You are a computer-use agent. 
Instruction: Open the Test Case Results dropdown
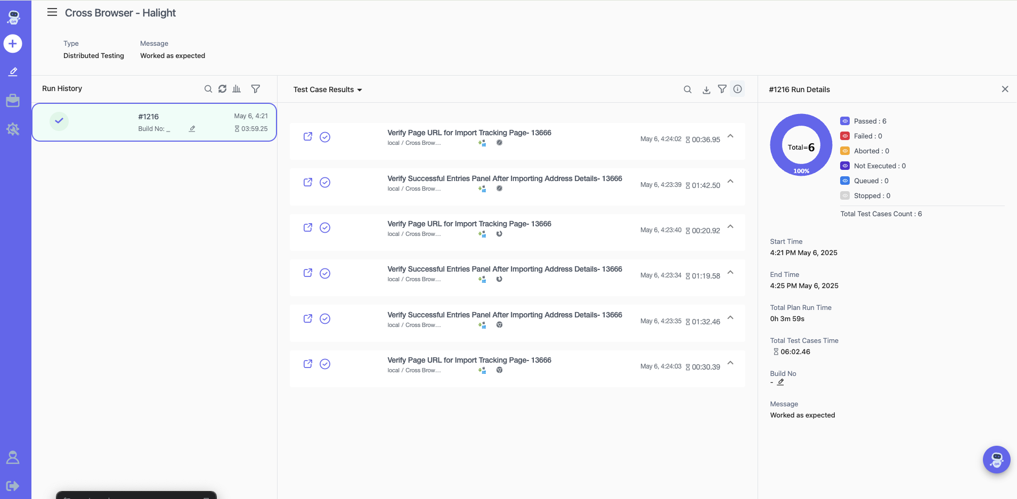point(328,90)
